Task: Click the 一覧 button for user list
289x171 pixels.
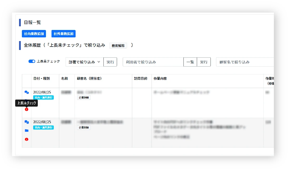Action: pyautogui.click(x=190, y=62)
